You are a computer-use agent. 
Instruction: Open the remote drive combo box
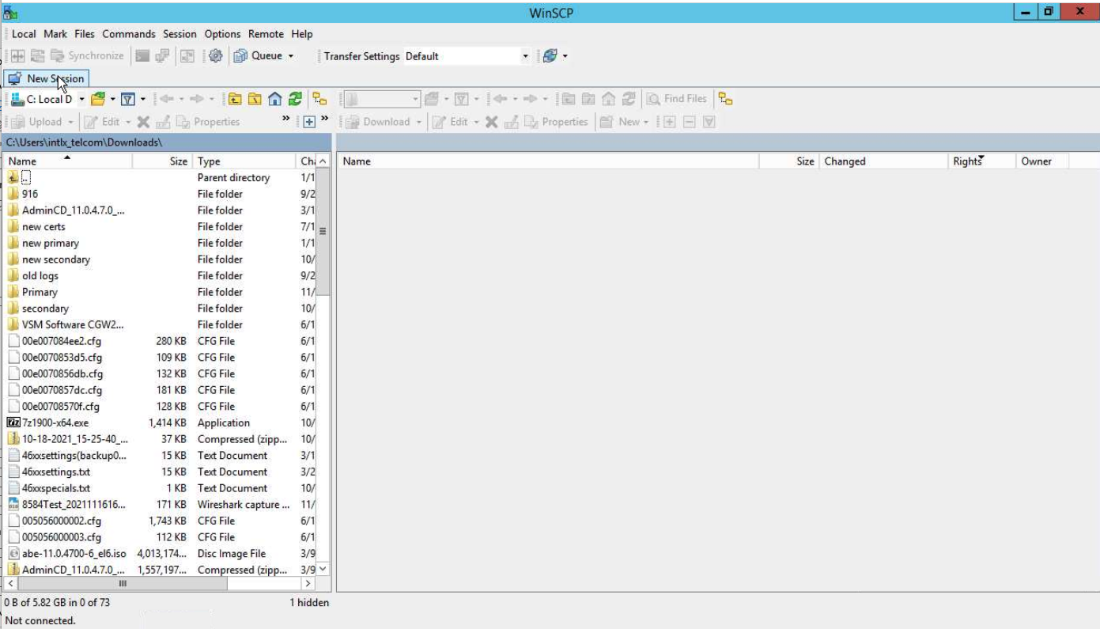[x=381, y=99]
